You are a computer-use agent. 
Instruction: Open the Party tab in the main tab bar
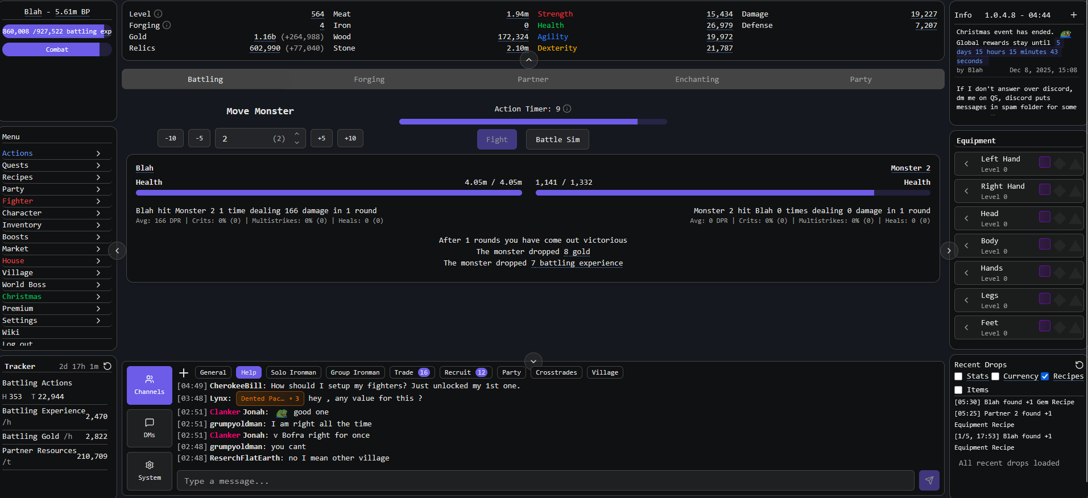click(x=861, y=80)
